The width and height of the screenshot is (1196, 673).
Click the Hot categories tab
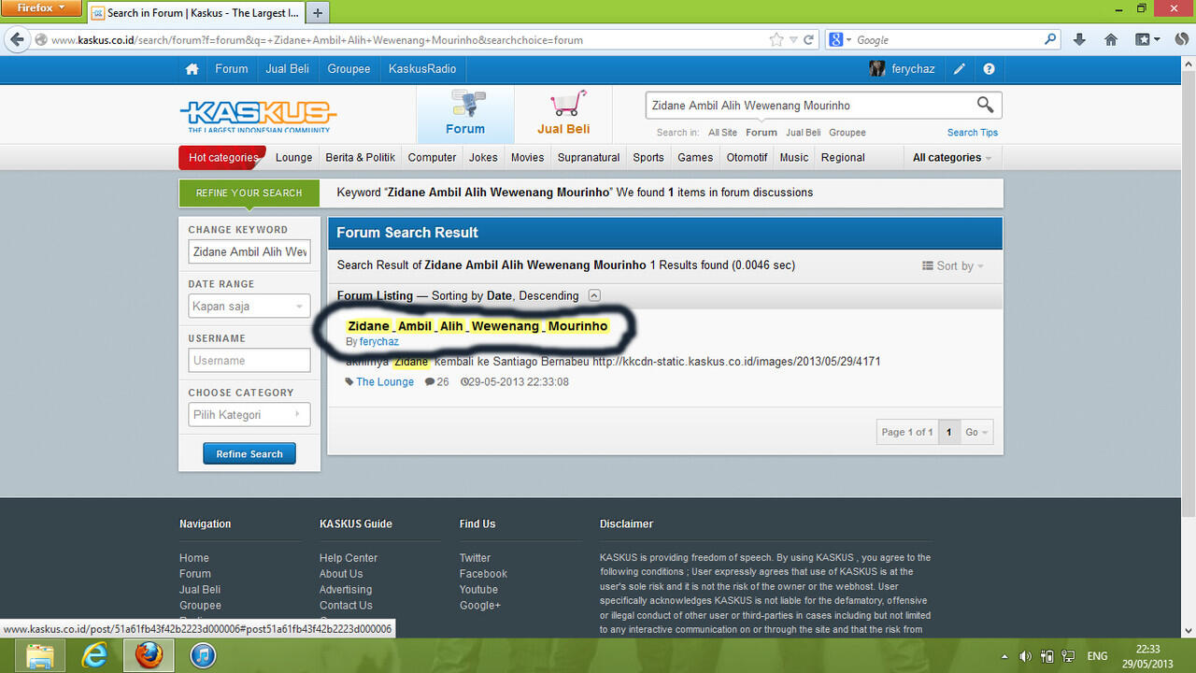[x=222, y=157]
